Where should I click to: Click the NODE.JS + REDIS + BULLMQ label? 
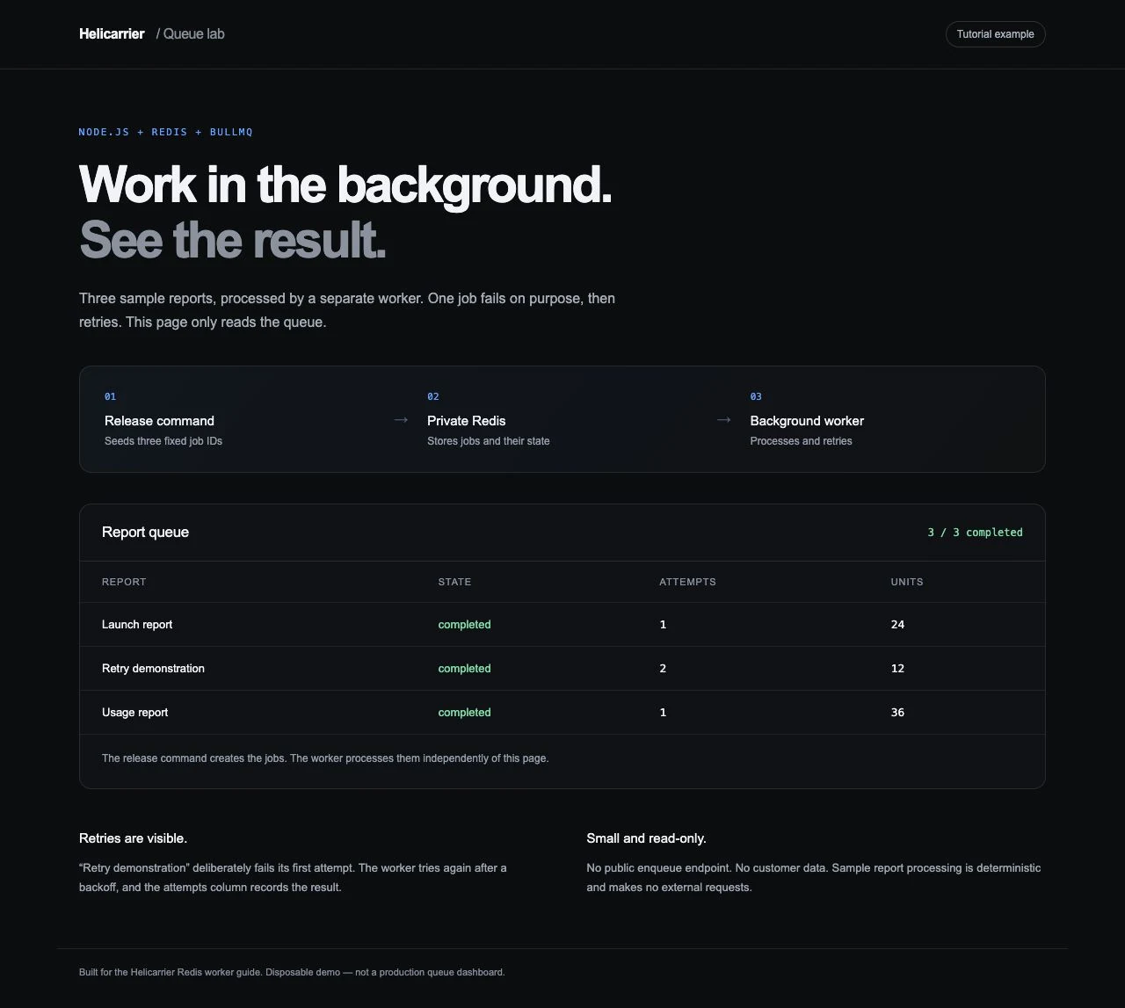coord(166,132)
